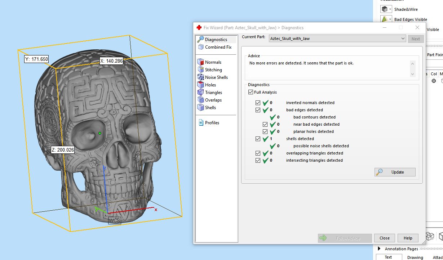Open the Normals fix page
This screenshot has width=443, height=260.
[x=213, y=62]
